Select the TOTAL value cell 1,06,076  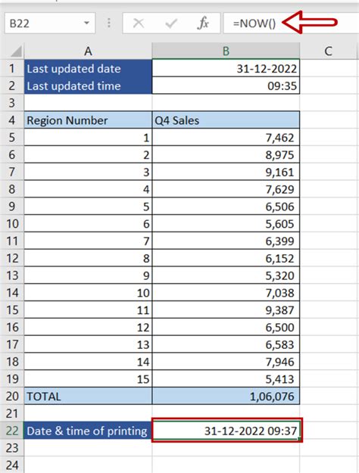click(226, 396)
